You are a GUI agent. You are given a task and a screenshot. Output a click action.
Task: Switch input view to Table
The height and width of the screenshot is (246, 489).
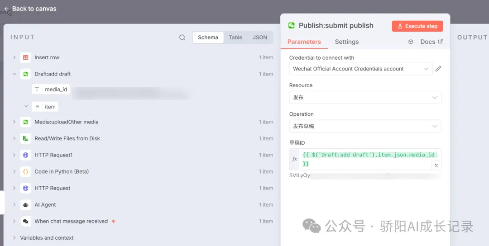coord(235,38)
